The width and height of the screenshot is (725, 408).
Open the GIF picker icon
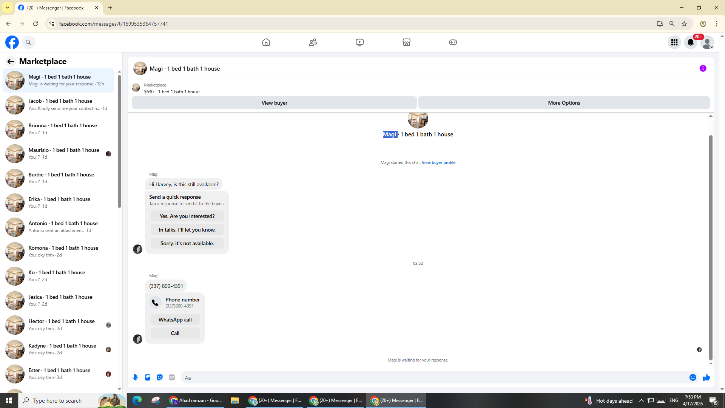click(172, 377)
